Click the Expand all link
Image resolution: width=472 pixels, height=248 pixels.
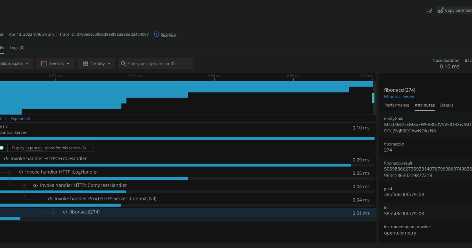(x=20, y=118)
